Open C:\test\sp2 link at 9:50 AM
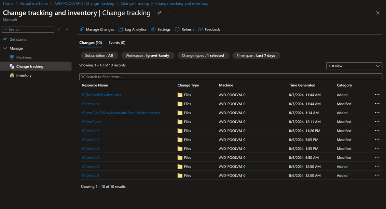The width and height of the screenshot is (386, 209). [91, 157]
